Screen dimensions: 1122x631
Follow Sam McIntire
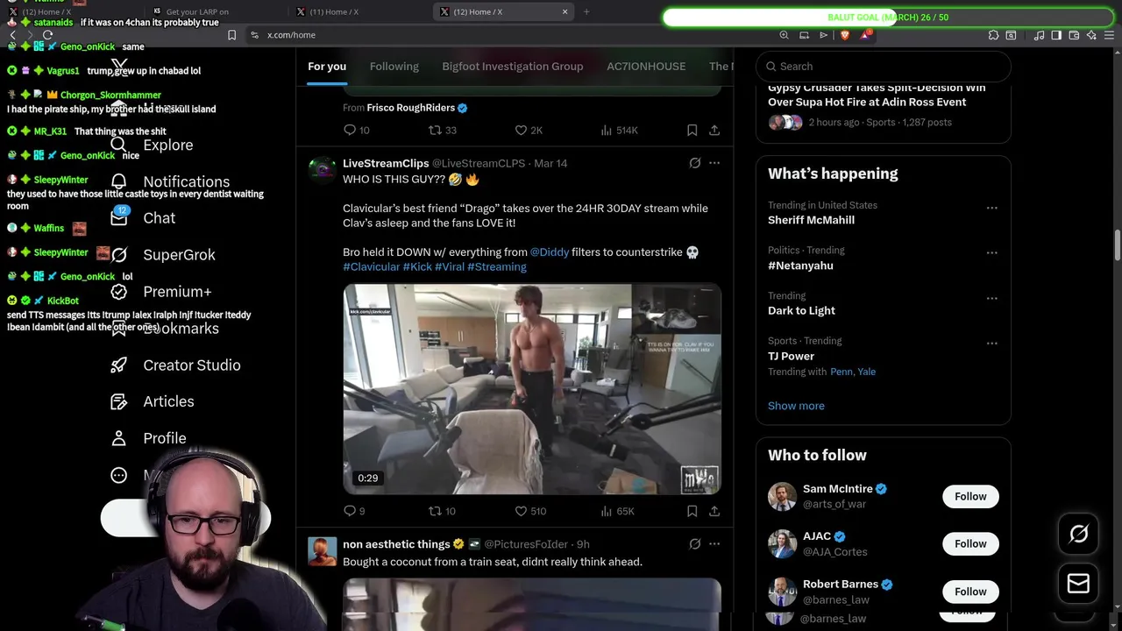pyautogui.click(x=970, y=496)
